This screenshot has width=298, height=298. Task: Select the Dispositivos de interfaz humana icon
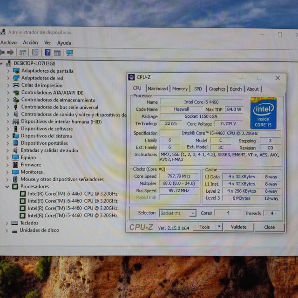click(x=16, y=122)
